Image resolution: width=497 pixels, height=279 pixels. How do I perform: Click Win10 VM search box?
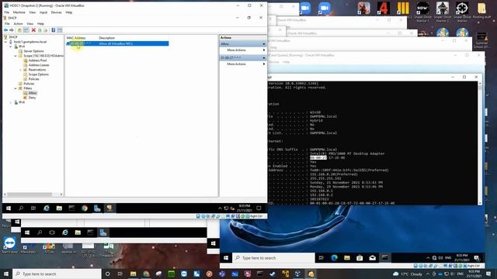(x=273, y=258)
